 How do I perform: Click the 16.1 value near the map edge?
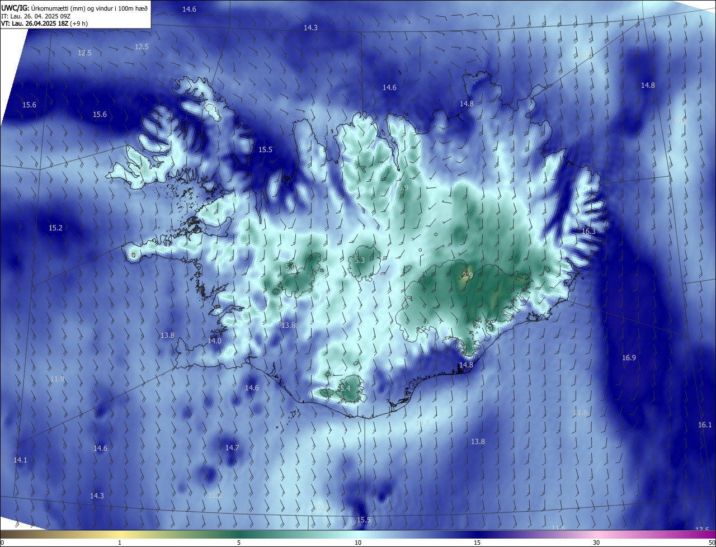point(705,425)
